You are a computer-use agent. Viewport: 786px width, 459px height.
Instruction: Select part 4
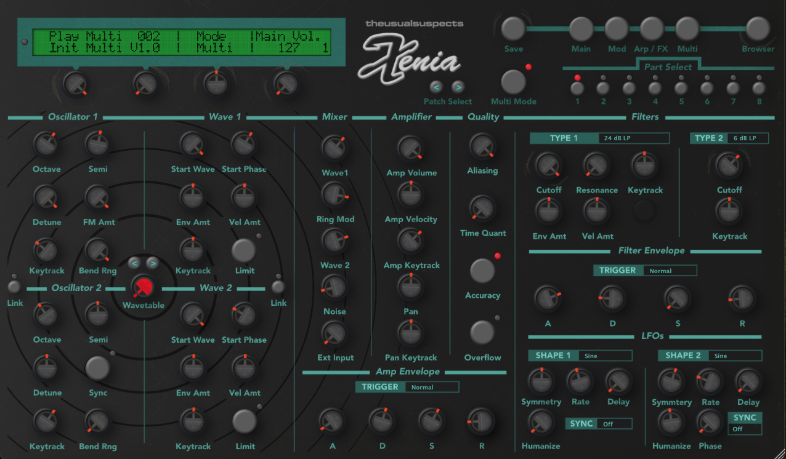655,87
